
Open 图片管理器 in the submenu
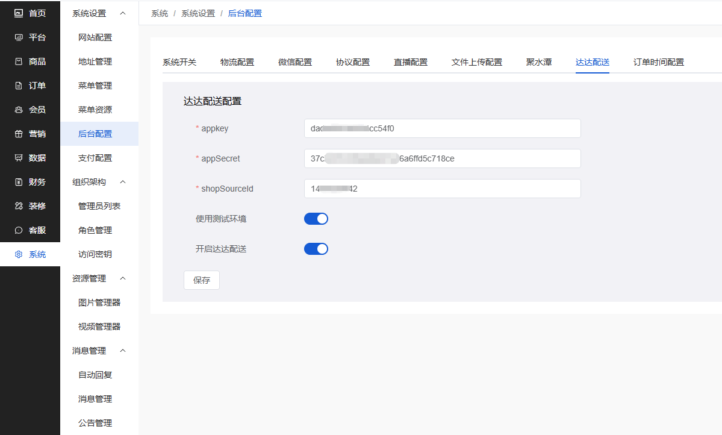tap(99, 302)
